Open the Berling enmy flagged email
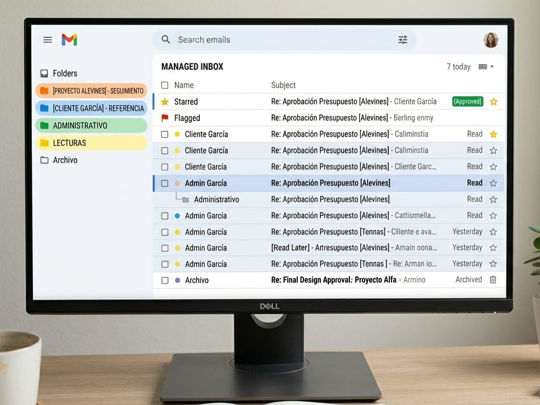 [328, 118]
